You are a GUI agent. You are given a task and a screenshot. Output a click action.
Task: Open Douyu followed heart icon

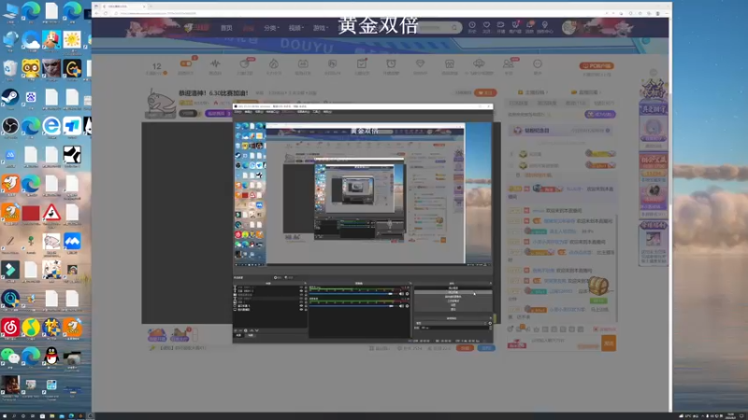point(486,27)
